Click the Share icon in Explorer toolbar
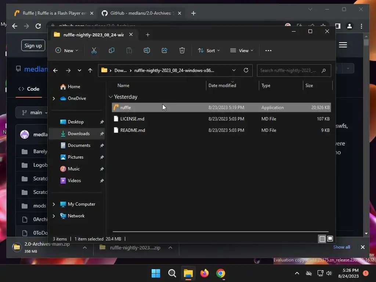Screen dimensions: 376x282 164,50
